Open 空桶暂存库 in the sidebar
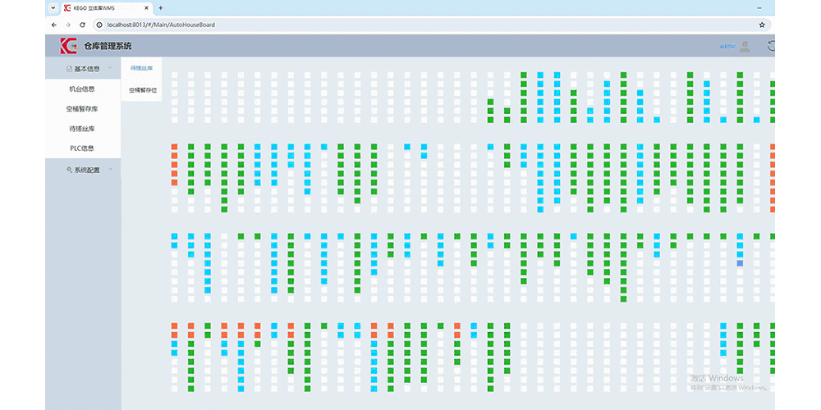This screenshot has width=821, height=410. pyautogui.click(x=82, y=108)
